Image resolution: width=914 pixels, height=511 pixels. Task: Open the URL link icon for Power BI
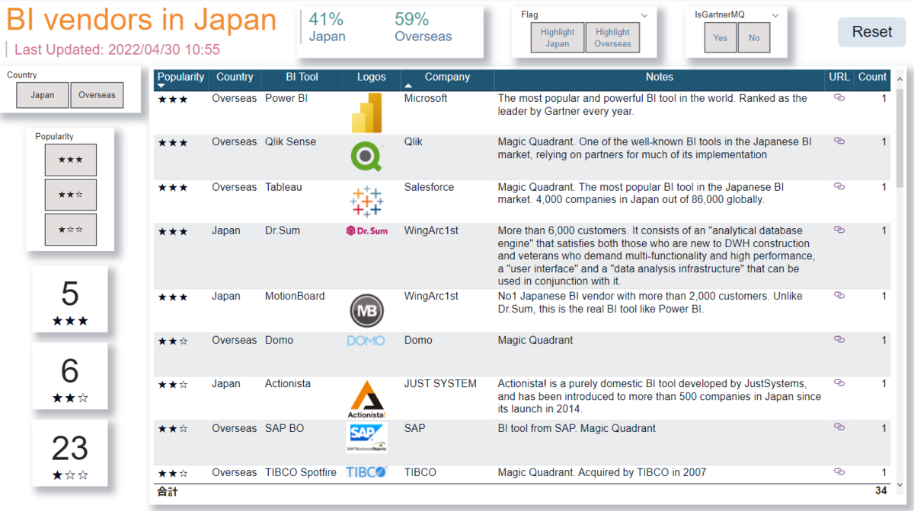[x=839, y=98]
